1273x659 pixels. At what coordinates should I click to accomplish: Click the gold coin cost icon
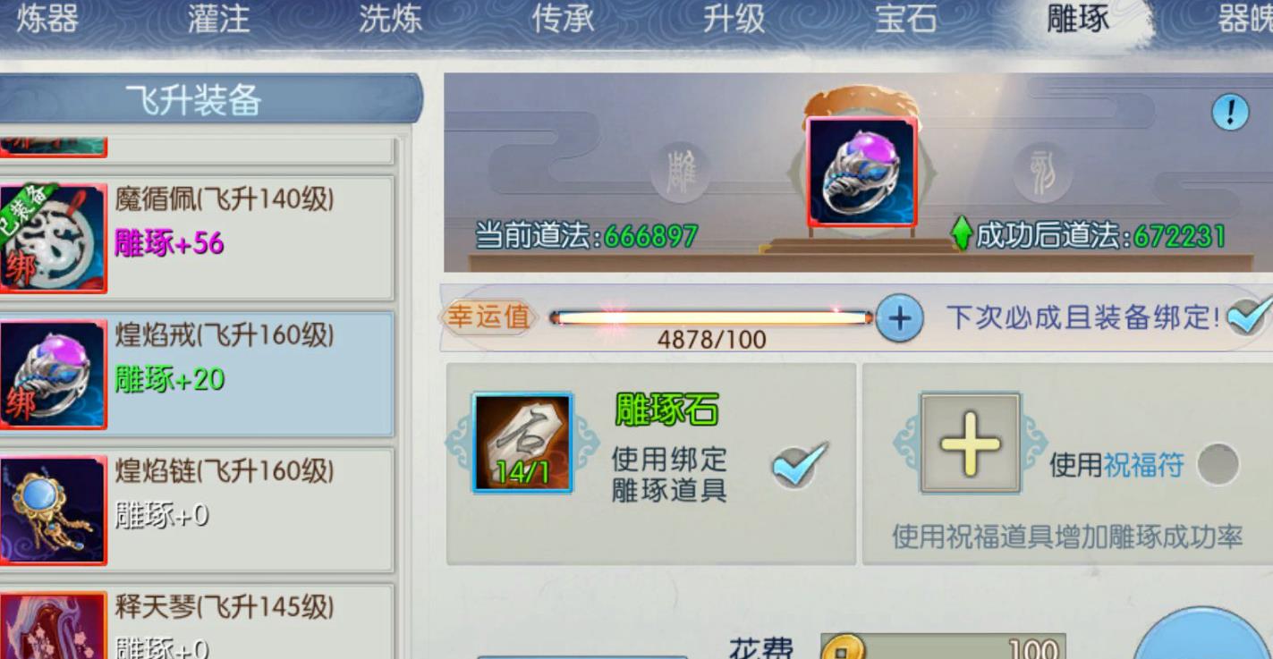coord(842,647)
